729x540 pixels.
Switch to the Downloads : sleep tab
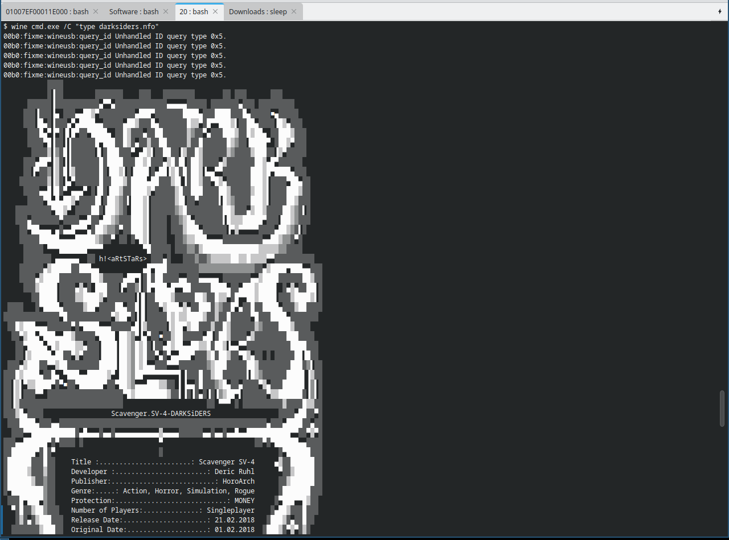(x=257, y=11)
